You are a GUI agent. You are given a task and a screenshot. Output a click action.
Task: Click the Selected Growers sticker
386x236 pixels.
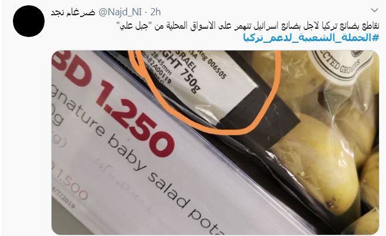click(x=341, y=66)
